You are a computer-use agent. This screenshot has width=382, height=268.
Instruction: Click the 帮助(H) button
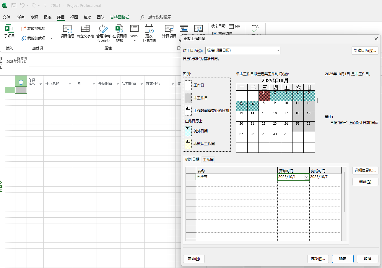[194, 259]
